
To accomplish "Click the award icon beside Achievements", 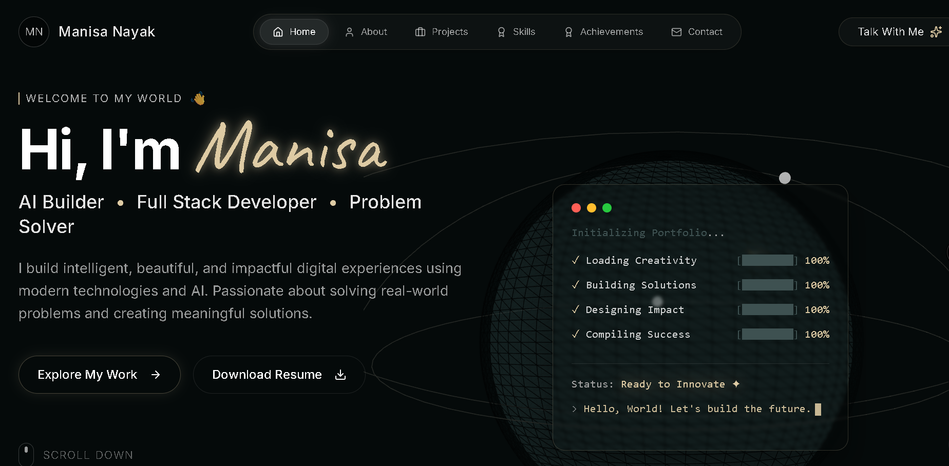I will 568,32.
